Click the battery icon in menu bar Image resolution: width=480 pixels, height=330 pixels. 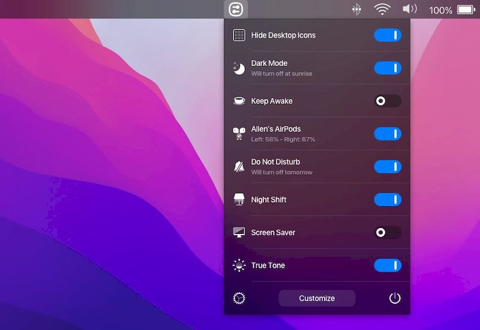click(466, 10)
